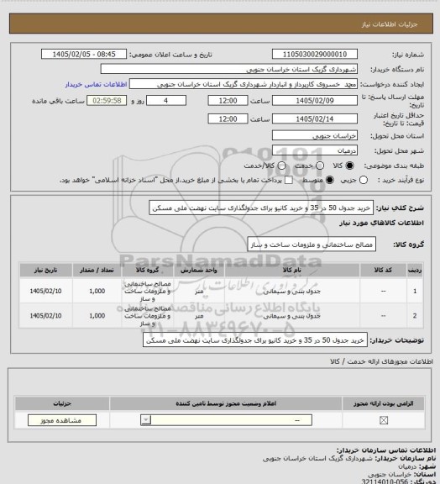Viewport: 440px width, 484px height.
Task: Click row 1 unit متر
Action: (x=199, y=291)
